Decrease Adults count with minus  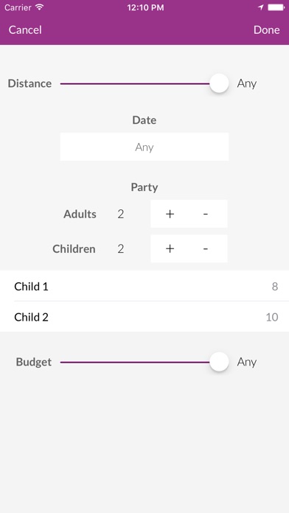206,214
